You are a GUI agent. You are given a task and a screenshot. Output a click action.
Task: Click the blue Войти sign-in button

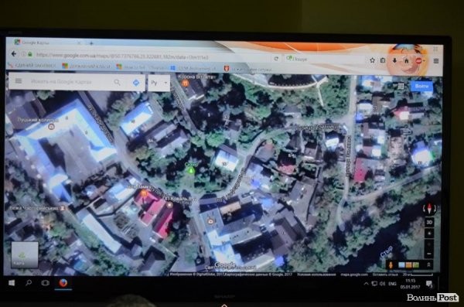(421, 86)
